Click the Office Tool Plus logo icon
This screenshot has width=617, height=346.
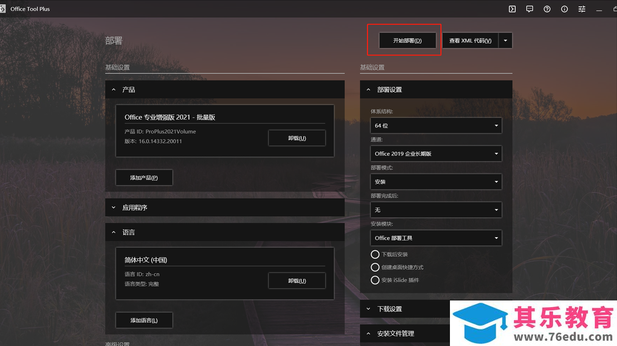[3, 9]
